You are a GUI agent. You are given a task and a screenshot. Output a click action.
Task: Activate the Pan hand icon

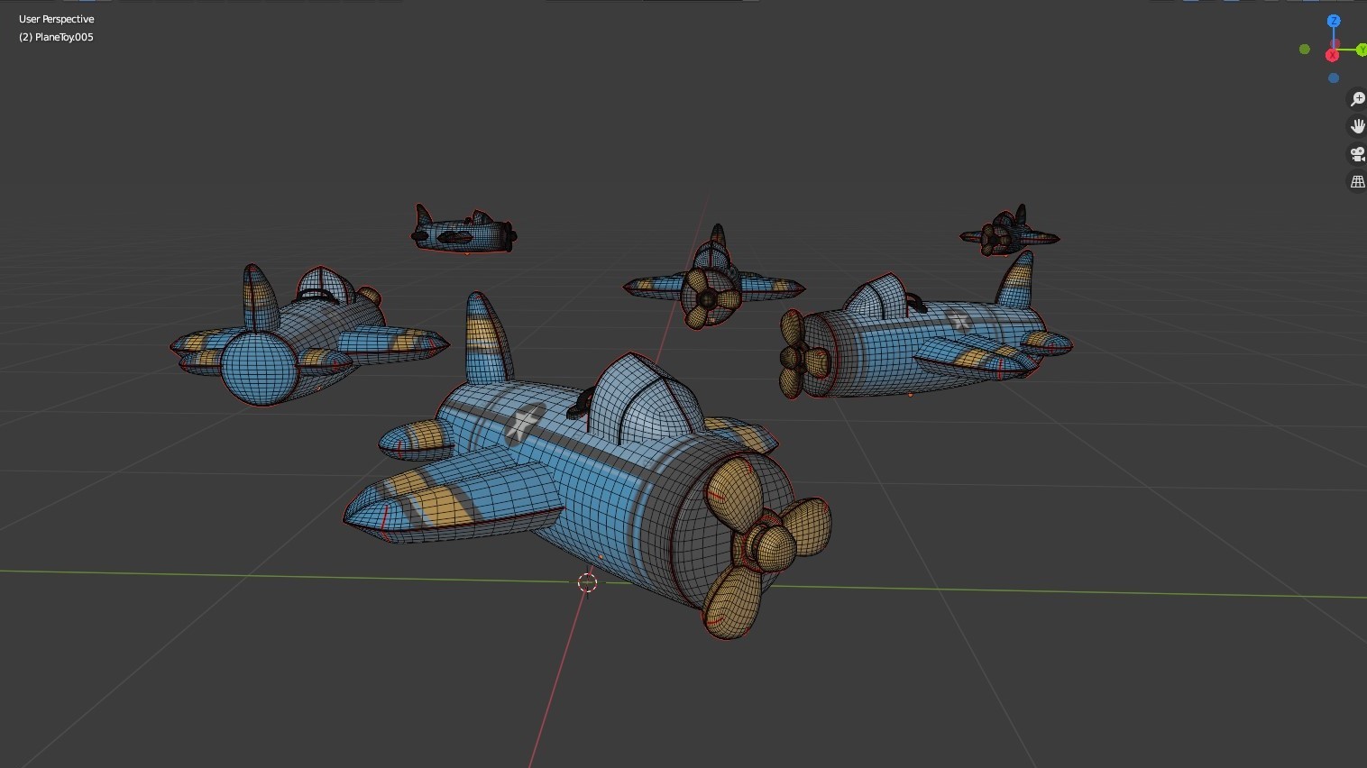pyautogui.click(x=1357, y=125)
